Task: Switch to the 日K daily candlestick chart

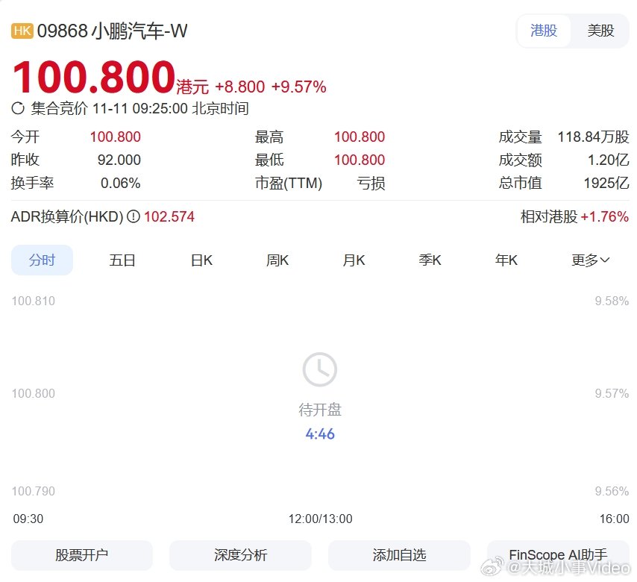Action: pos(200,260)
